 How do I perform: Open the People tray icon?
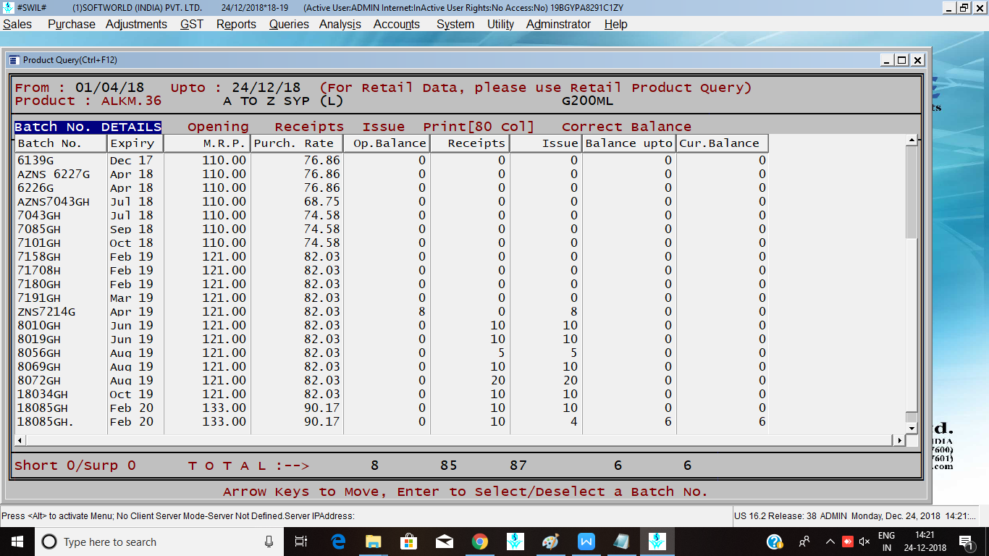coord(804,542)
